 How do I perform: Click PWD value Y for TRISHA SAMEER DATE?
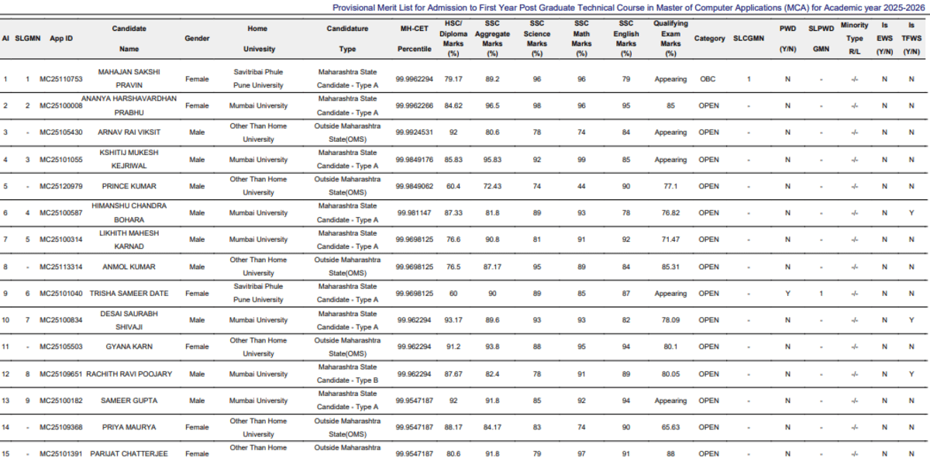787,294
